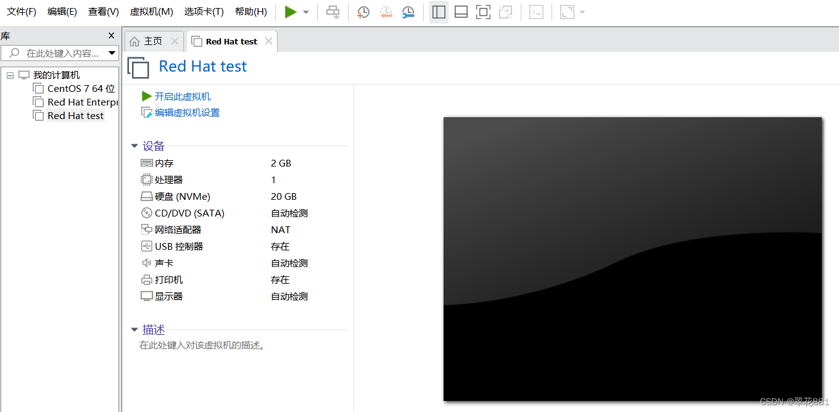Click the 内存 memory device icon
Image resolution: width=839 pixels, height=412 pixels.
coord(147,162)
